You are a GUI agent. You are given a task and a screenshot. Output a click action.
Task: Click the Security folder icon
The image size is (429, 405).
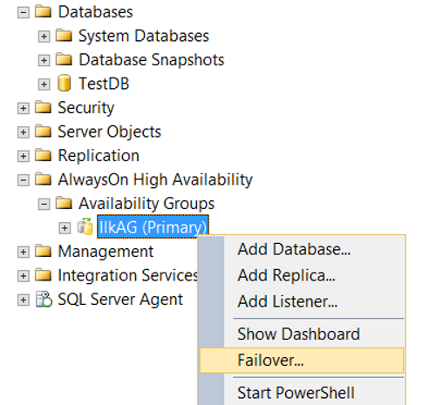pyautogui.click(x=43, y=107)
